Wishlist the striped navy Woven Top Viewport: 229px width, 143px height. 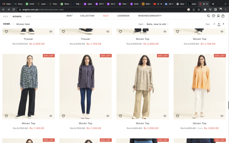point(63,116)
